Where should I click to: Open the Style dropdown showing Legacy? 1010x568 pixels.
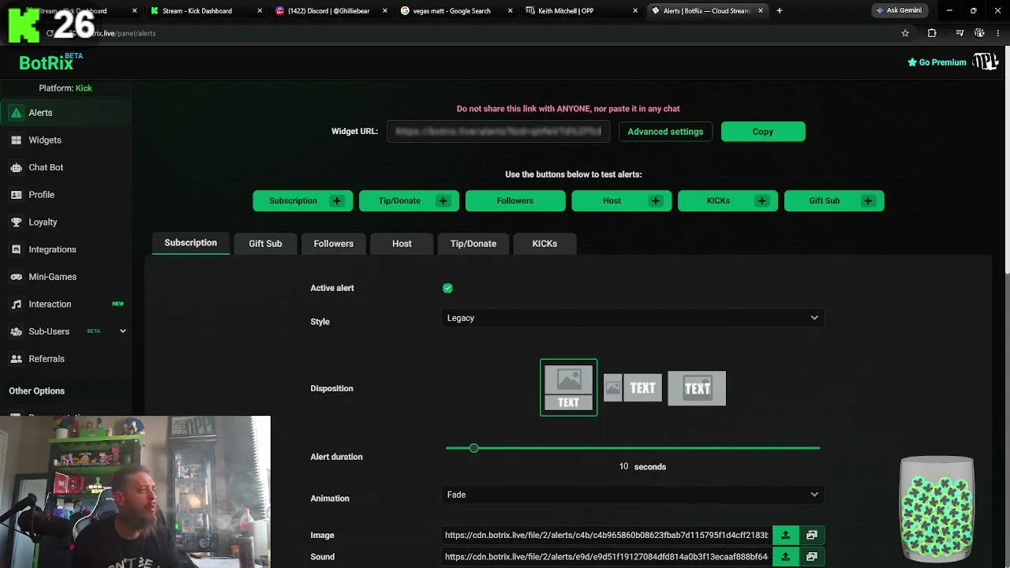click(x=633, y=318)
